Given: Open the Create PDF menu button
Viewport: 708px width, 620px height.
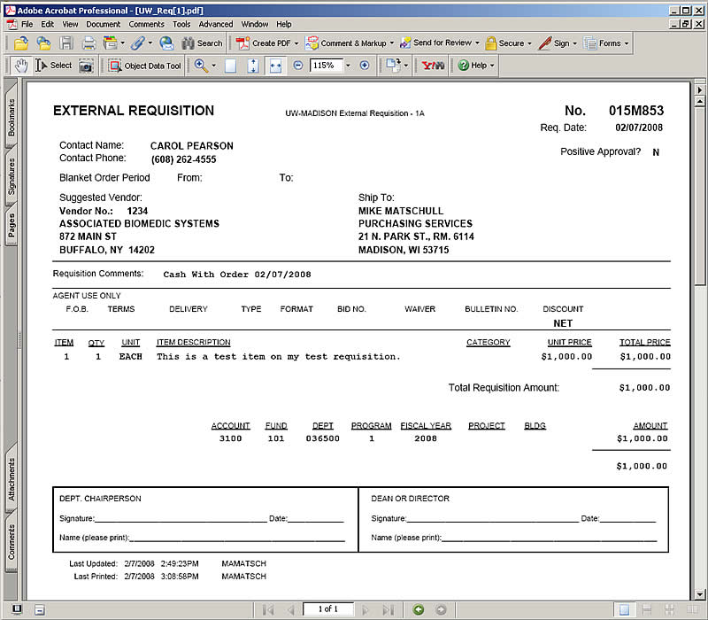Looking at the screenshot, I should pyautogui.click(x=267, y=43).
